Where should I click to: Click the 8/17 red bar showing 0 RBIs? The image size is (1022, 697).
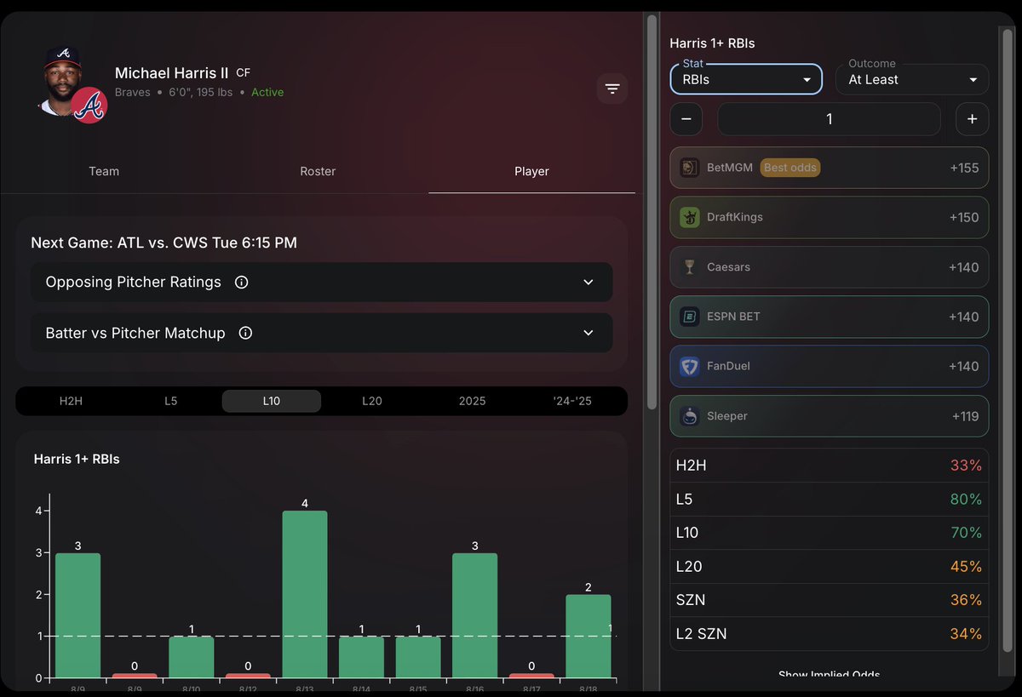pos(531,676)
